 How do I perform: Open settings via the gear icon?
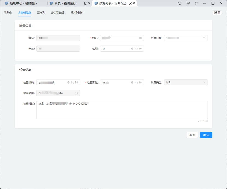[x=188, y=3]
